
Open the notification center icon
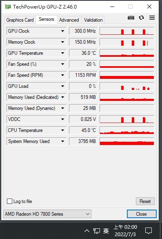(149, 231)
